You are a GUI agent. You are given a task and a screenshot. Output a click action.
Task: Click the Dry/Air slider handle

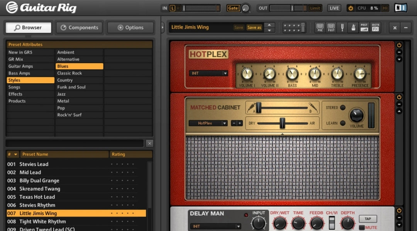(282, 123)
